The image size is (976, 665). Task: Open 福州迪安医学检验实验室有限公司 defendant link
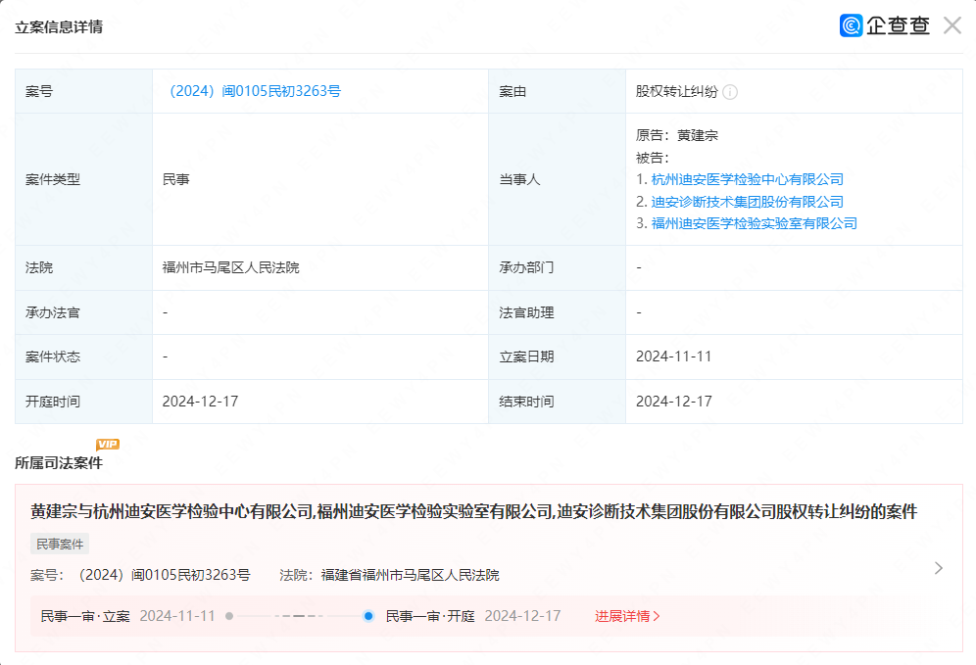point(754,223)
